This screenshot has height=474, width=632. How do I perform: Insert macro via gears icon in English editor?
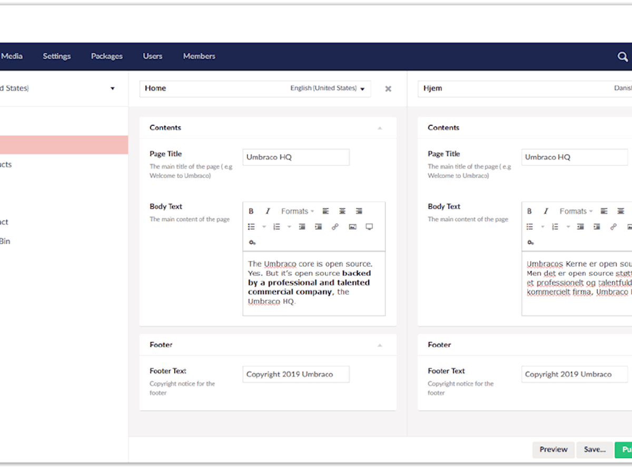pyautogui.click(x=252, y=242)
